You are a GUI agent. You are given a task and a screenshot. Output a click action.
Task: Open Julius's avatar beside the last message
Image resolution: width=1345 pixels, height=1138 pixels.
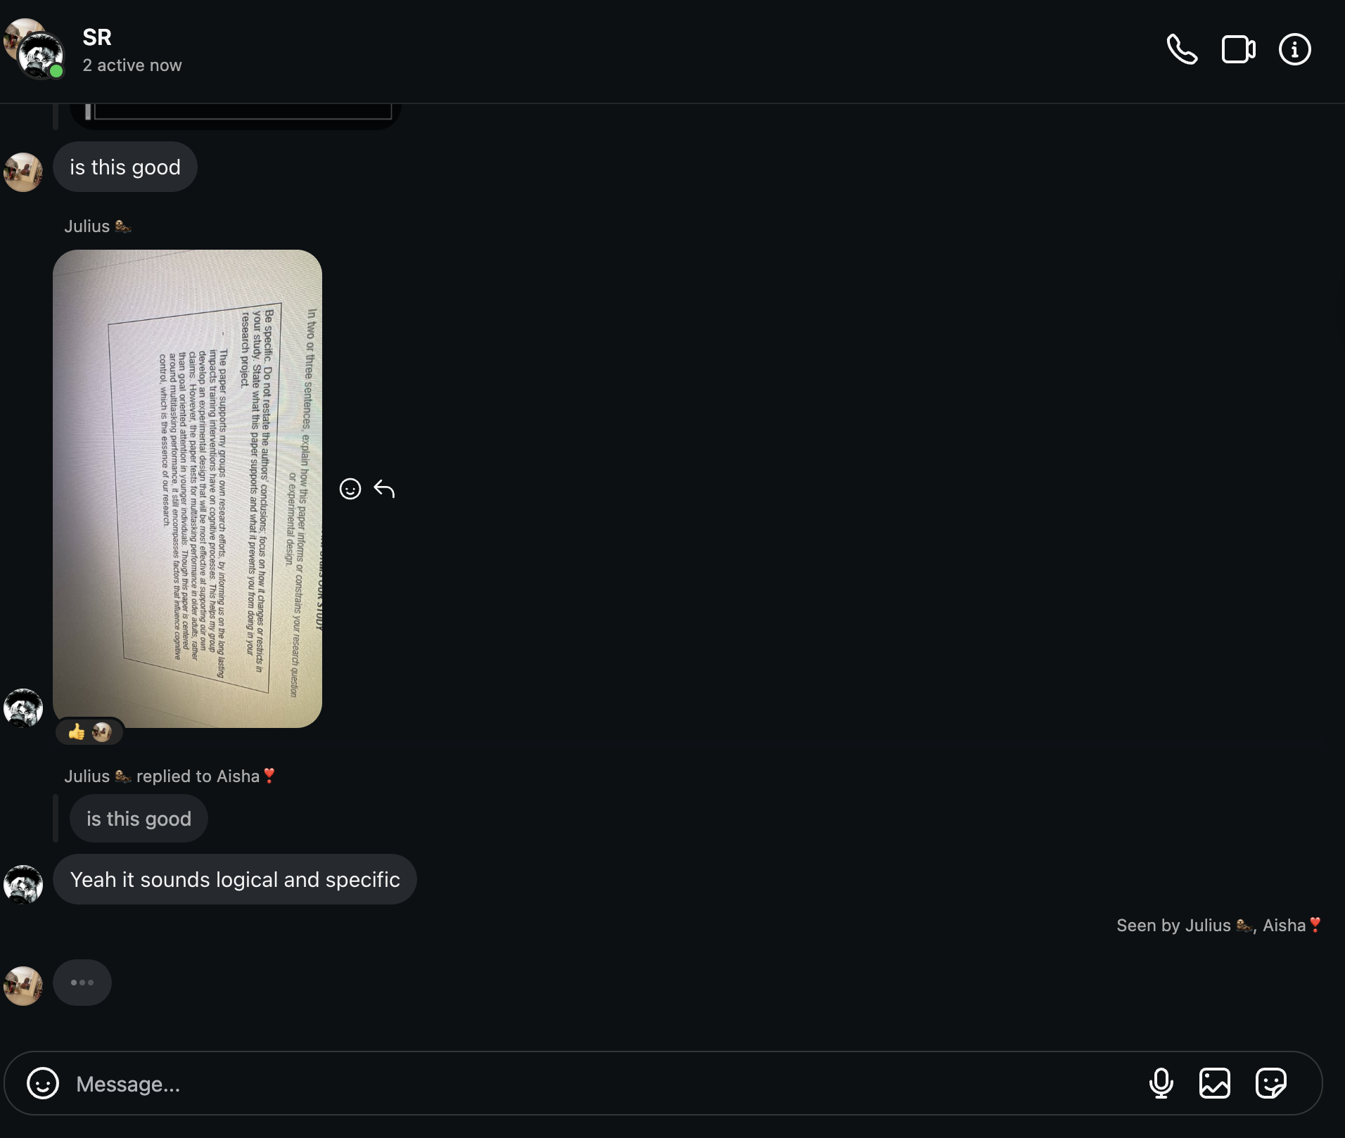[23, 885]
